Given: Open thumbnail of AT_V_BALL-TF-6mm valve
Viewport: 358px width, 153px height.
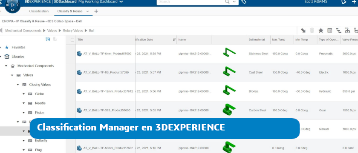Looking at the screenshot, I should (229, 52).
